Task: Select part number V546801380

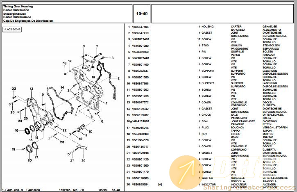Action: point(140,46)
